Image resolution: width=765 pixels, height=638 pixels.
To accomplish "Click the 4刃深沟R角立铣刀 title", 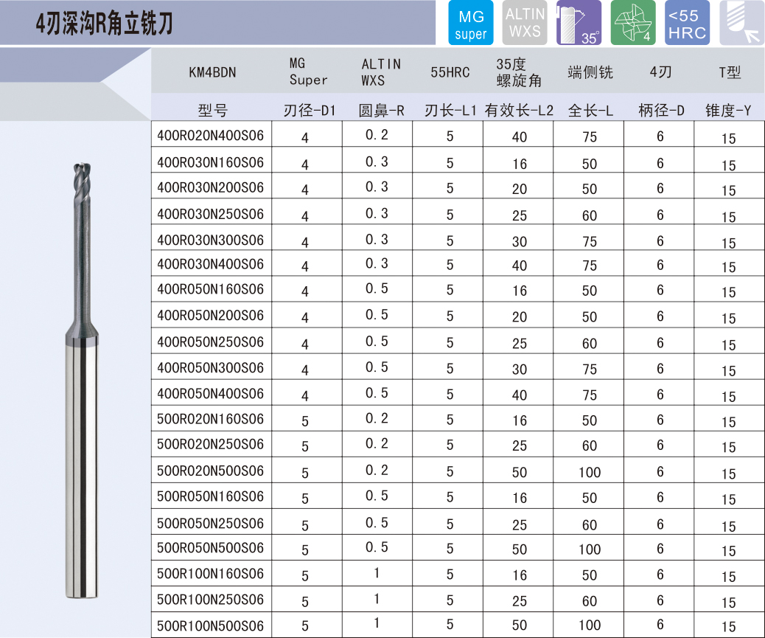I will tap(105, 25).
